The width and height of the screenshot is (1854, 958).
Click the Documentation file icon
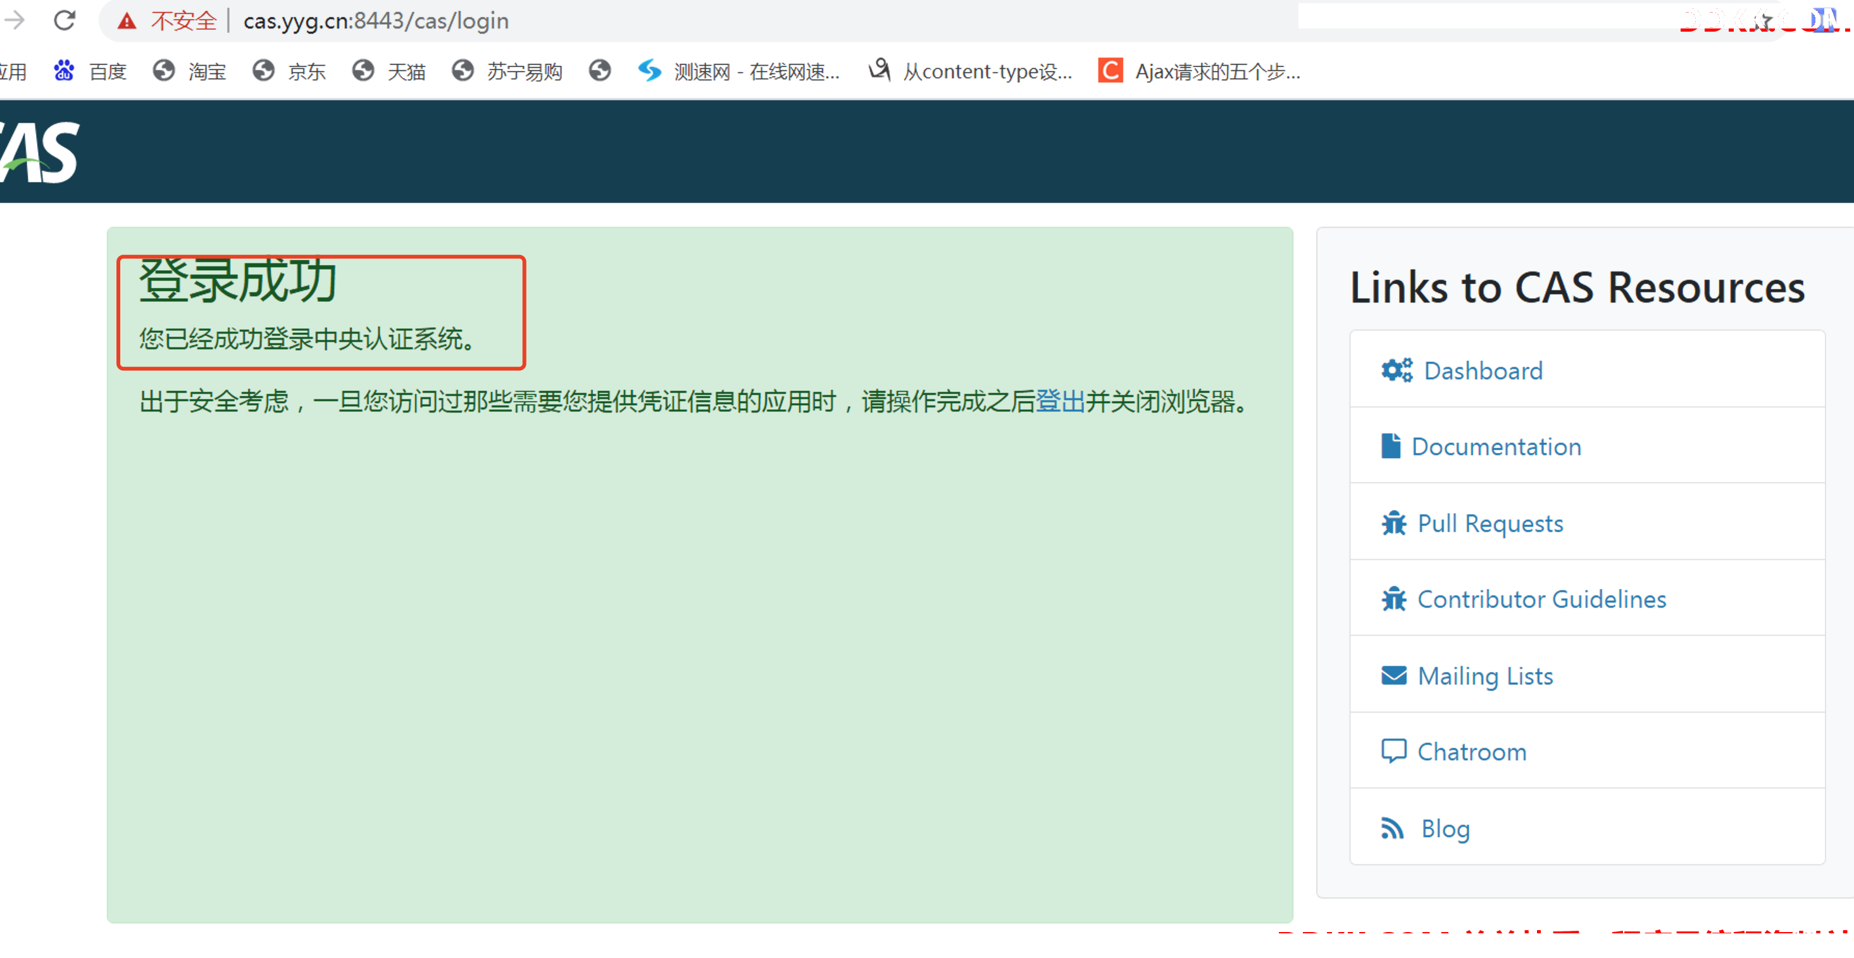(x=1391, y=445)
